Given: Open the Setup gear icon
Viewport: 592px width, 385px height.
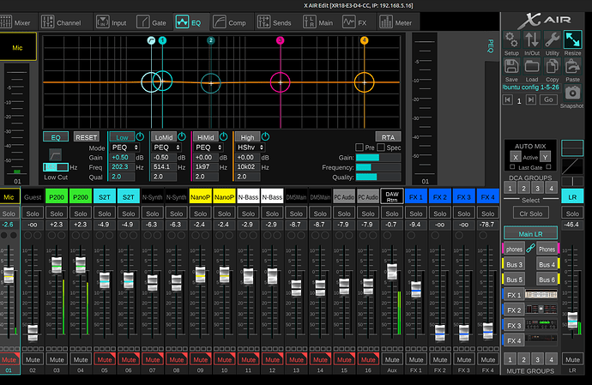Looking at the screenshot, I should pyautogui.click(x=511, y=39).
